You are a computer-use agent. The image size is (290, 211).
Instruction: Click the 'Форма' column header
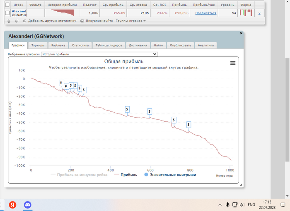246,5
